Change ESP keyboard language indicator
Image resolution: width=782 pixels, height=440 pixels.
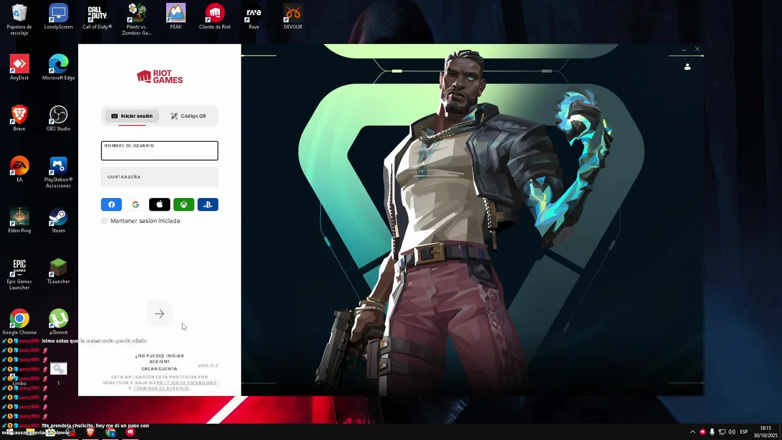[744, 432]
